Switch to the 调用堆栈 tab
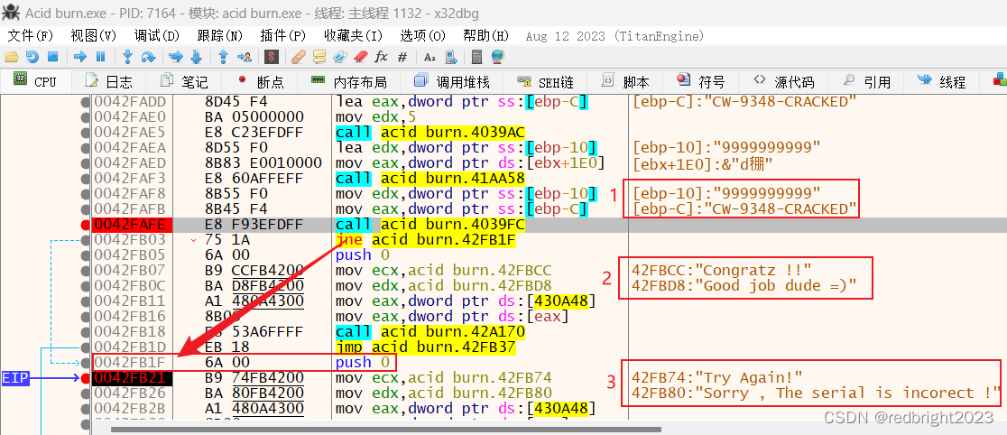 click(452, 81)
